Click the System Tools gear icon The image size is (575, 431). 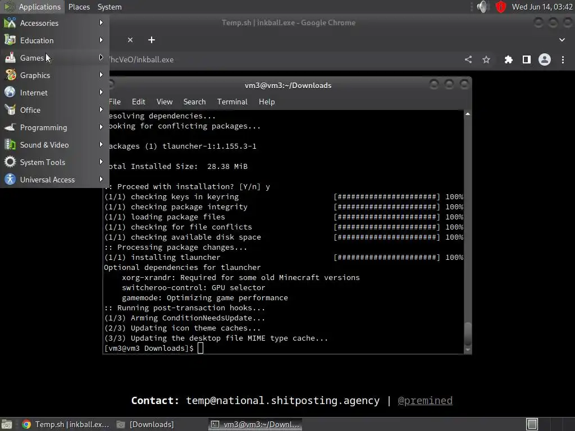(10, 162)
